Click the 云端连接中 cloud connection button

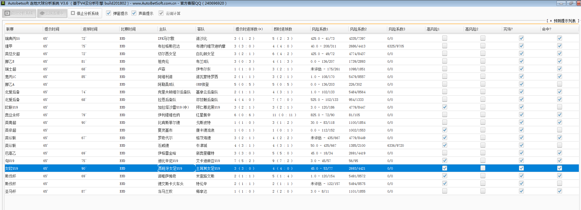tap(52, 13)
